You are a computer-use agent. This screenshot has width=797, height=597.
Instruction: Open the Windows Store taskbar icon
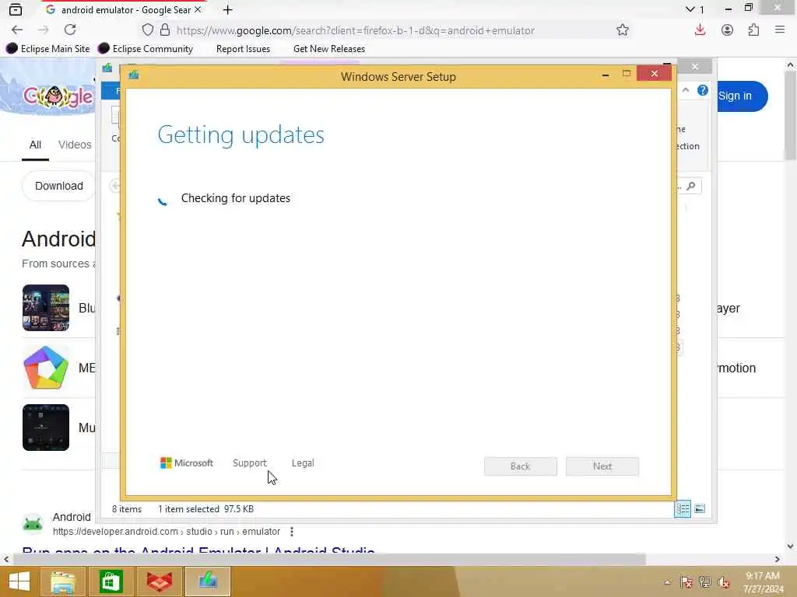click(111, 581)
